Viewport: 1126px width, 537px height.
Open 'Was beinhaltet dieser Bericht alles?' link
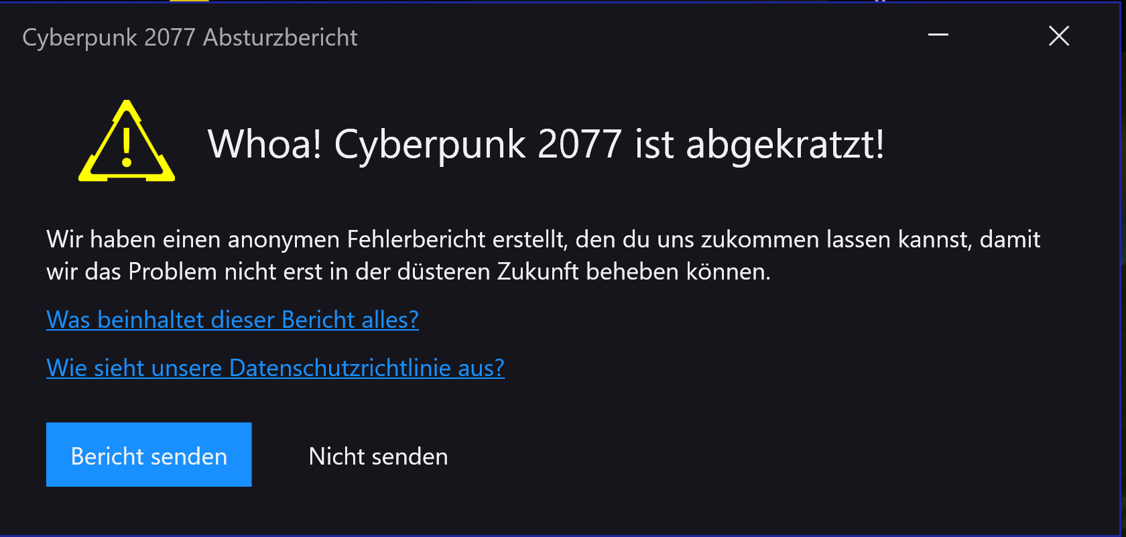pos(232,320)
